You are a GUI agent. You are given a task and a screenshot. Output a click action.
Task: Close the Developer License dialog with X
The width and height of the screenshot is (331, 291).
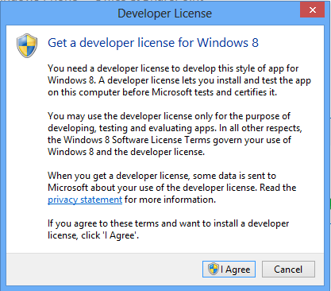(x=312, y=10)
